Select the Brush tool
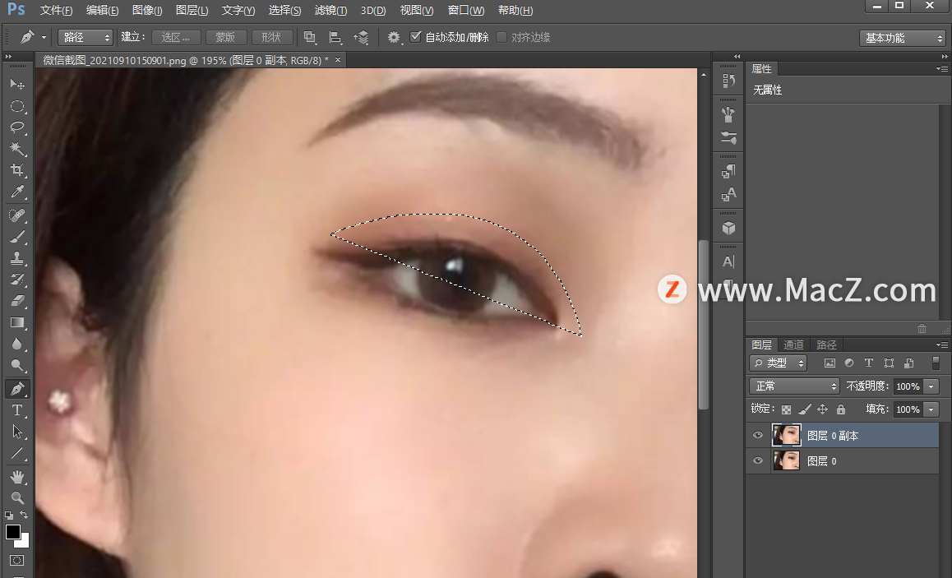 click(x=17, y=237)
